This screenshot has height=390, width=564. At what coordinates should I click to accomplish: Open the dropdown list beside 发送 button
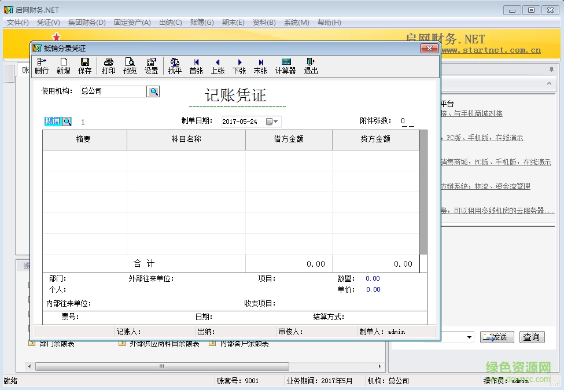click(x=470, y=336)
